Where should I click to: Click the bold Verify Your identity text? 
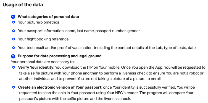coord(36,67)
